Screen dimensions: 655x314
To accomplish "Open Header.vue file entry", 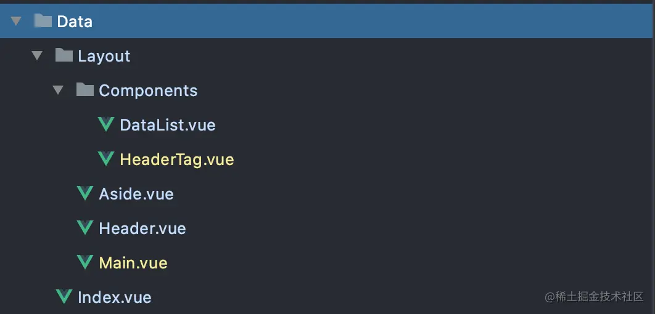I will (x=142, y=228).
